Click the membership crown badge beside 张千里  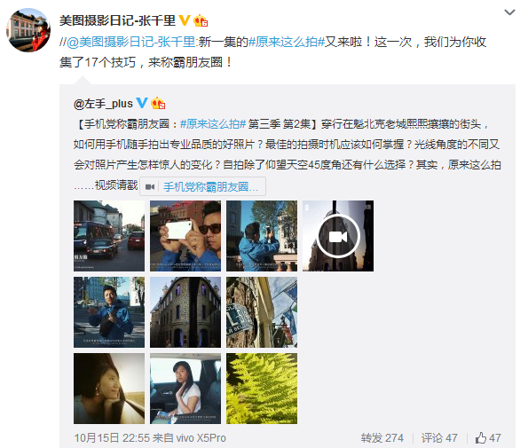tap(201, 20)
